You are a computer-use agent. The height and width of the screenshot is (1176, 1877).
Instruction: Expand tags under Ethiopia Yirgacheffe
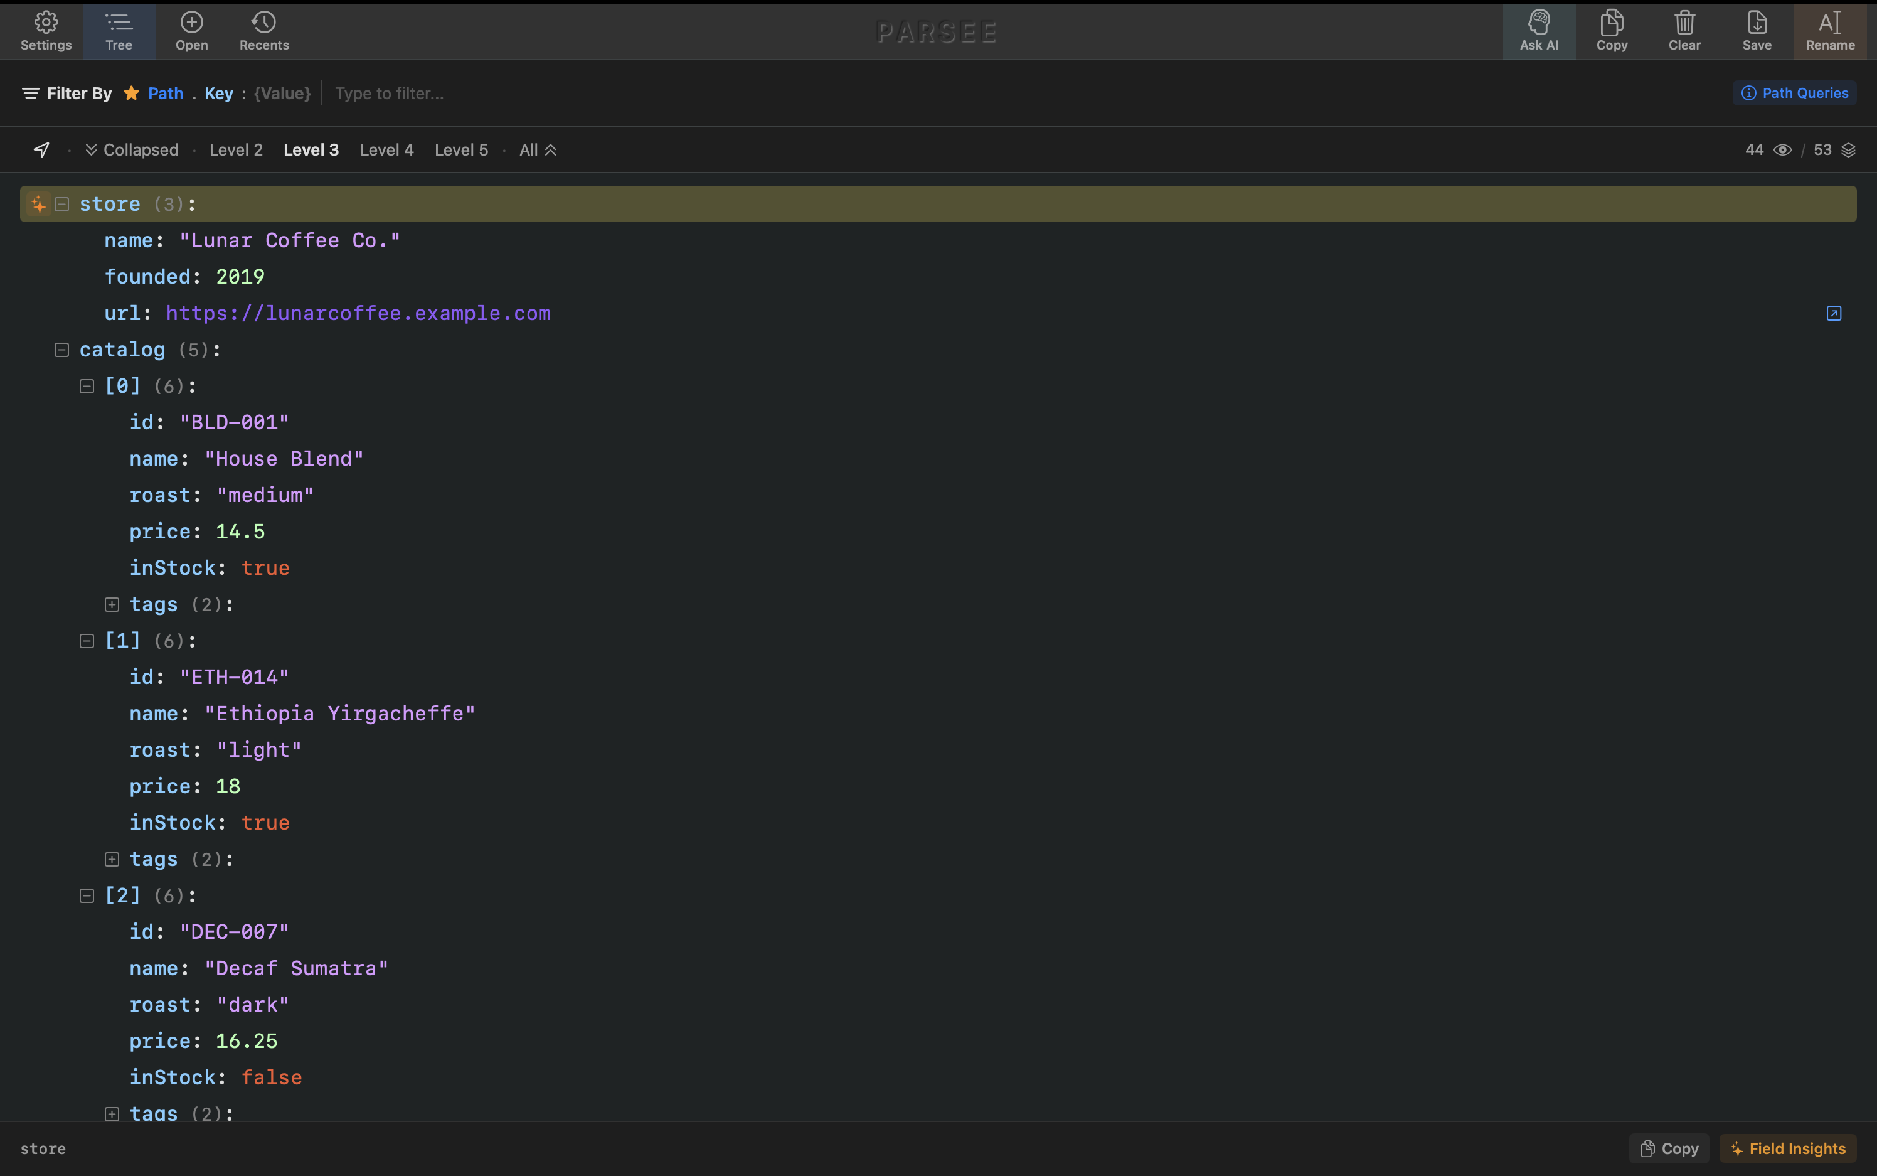click(112, 858)
